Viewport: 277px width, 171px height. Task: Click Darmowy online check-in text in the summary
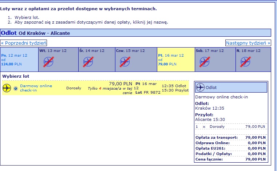pyautogui.click(x=222, y=97)
